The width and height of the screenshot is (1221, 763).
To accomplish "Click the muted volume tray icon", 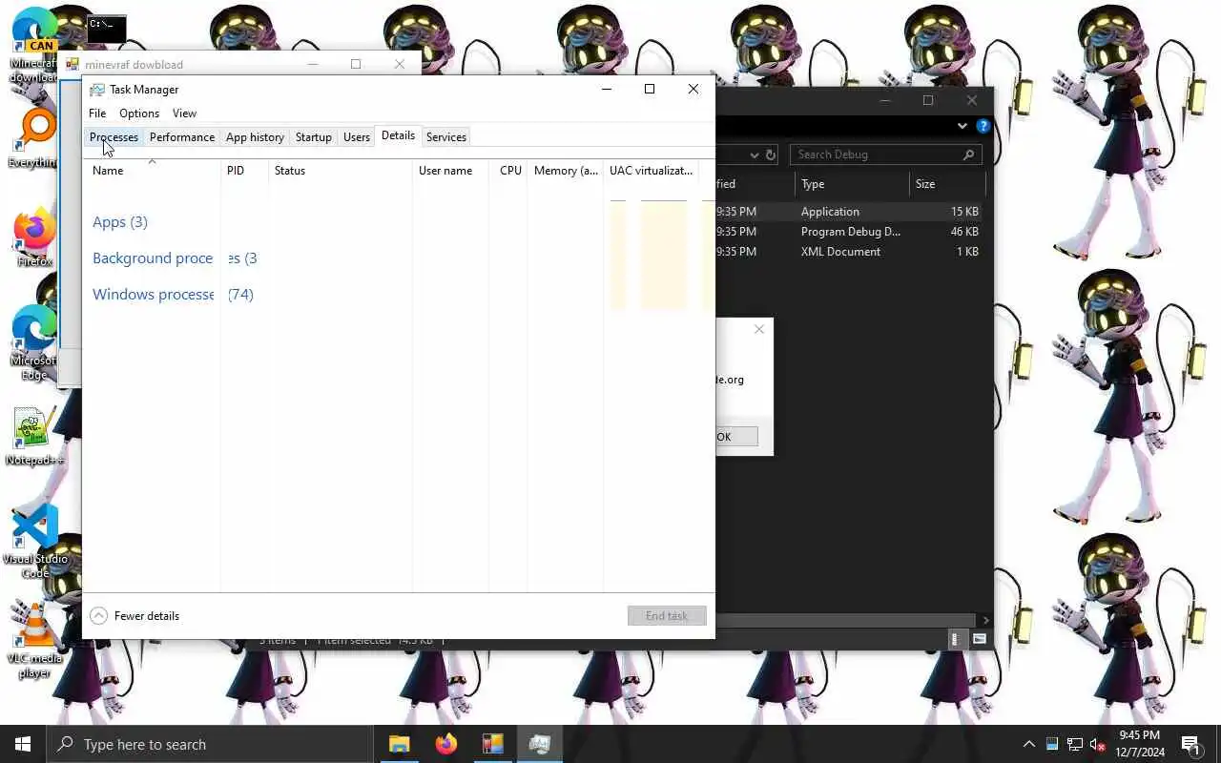I will [1098, 744].
